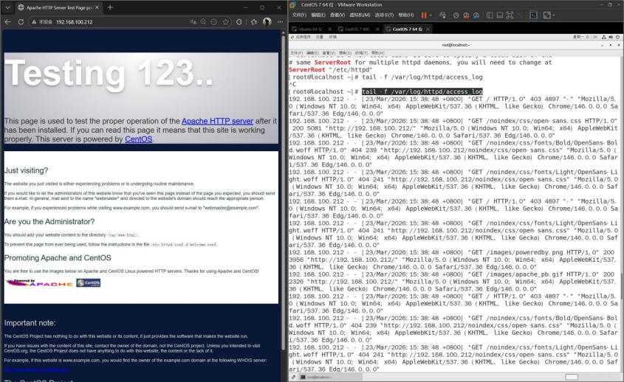This screenshot has width=624, height=382.
Task: Switch to the CentOS 7 40G VM tab
Action: [357, 29]
